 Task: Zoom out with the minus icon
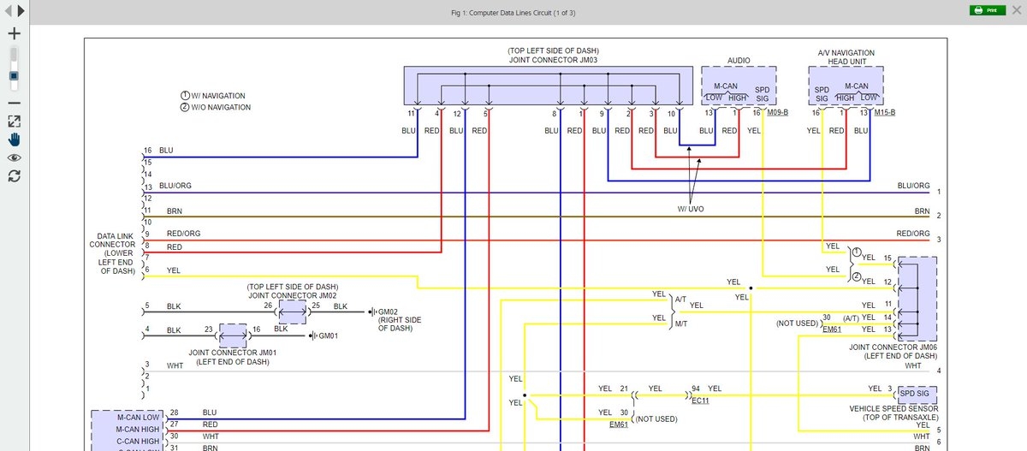point(14,102)
